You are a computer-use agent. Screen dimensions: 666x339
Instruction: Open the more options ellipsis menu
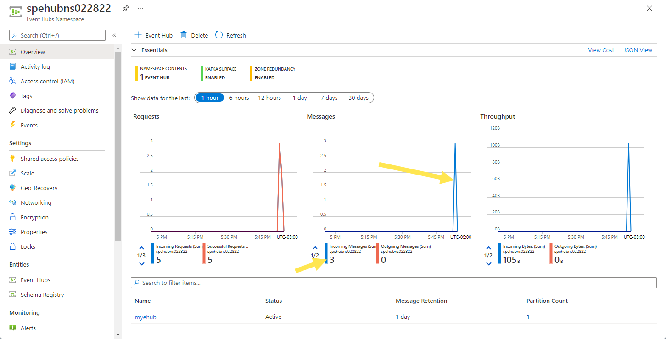click(x=140, y=8)
